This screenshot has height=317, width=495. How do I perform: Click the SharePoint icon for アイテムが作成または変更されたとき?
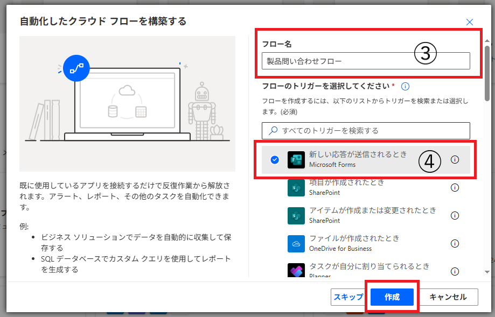click(296, 216)
